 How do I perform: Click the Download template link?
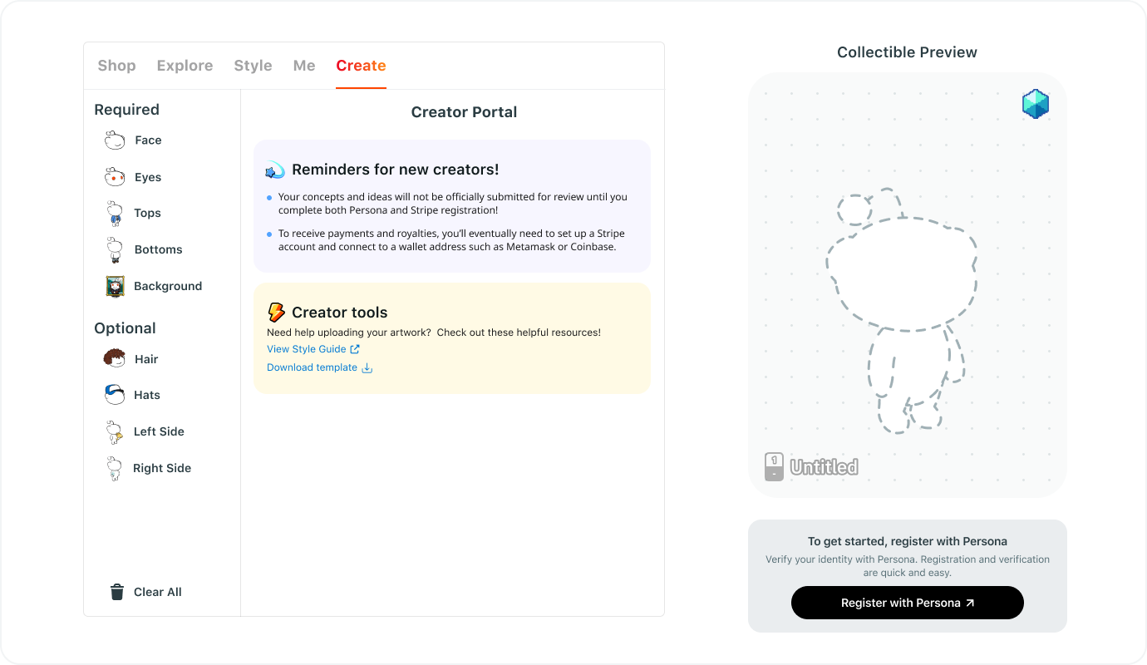tap(312, 367)
